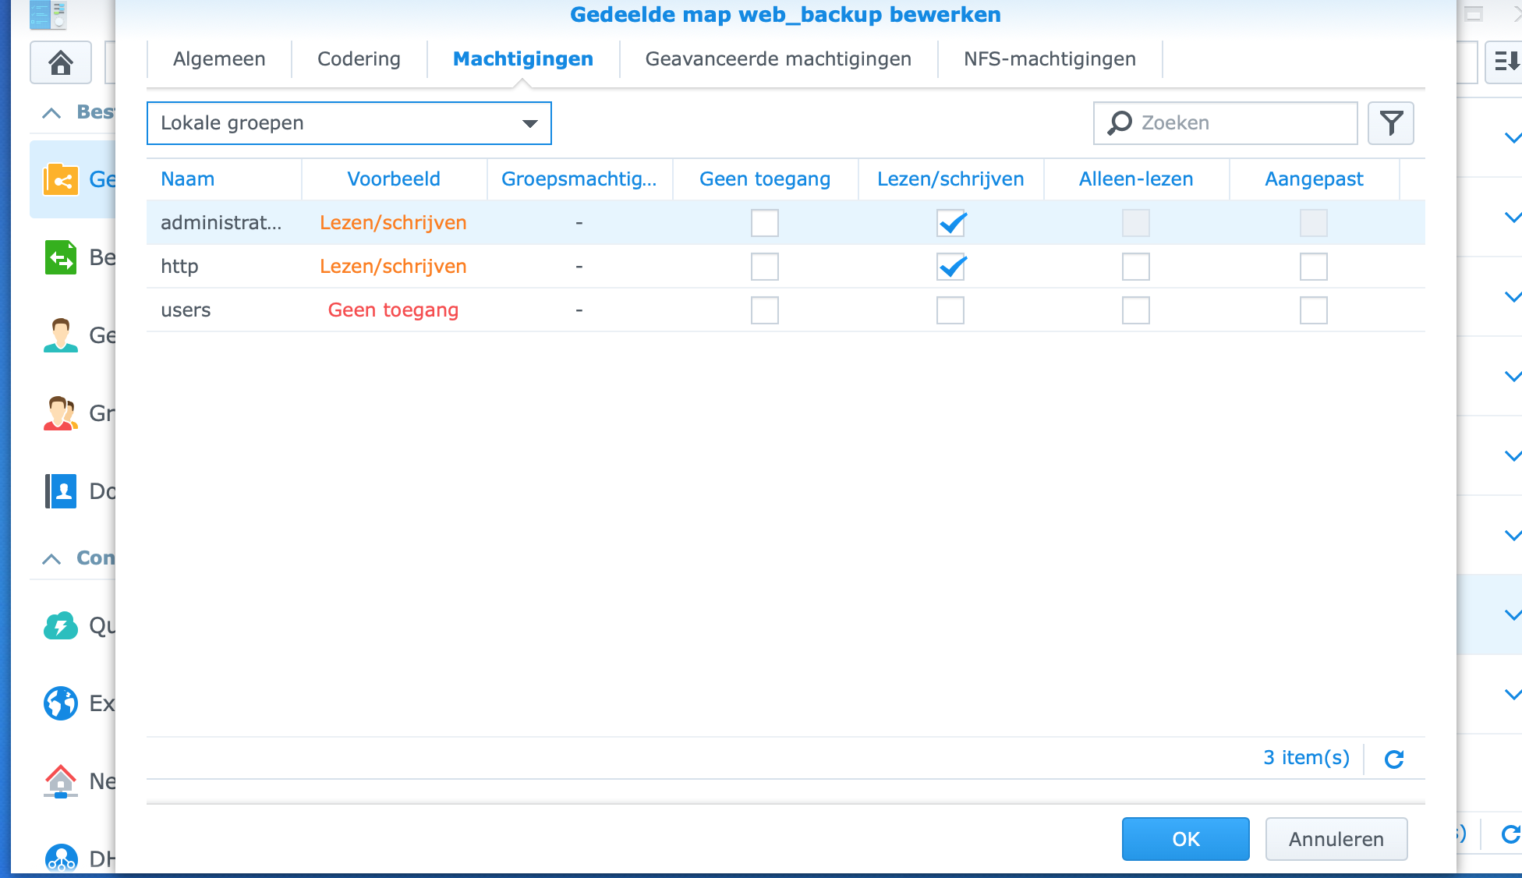
Task: Expand the third folder row chevron in background list
Action: (x=1512, y=297)
